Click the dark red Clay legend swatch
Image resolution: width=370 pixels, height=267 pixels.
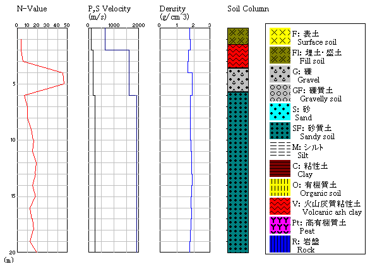[x=280, y=168]
